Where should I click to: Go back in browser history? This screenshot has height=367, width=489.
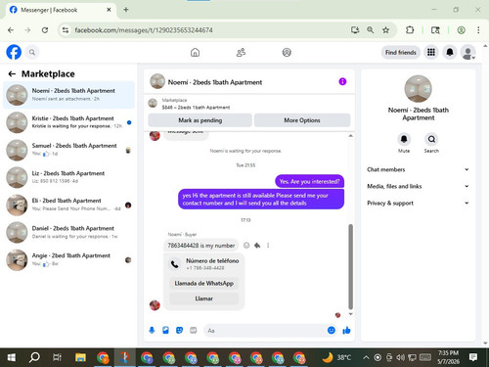(11, 30)
